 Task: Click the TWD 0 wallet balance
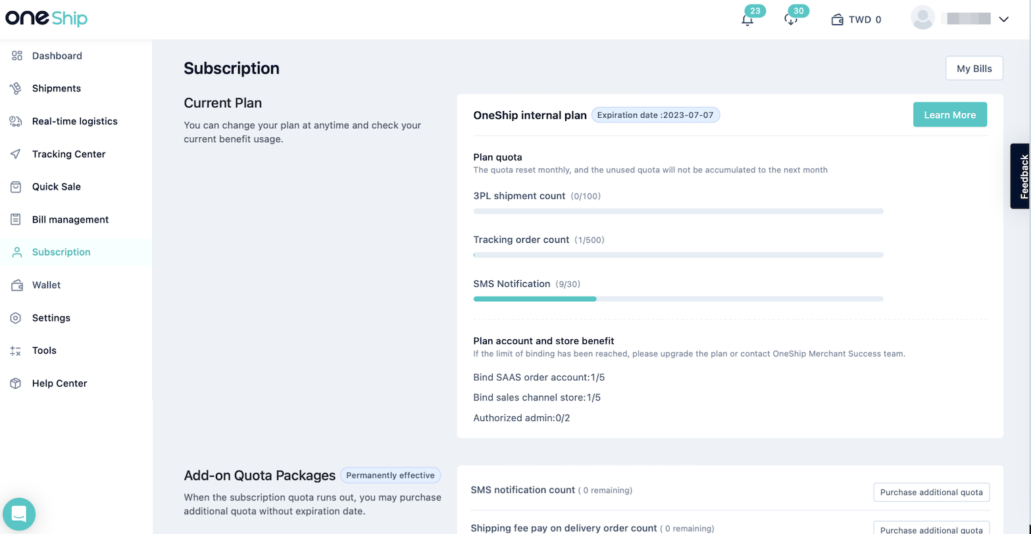point(865,20)
